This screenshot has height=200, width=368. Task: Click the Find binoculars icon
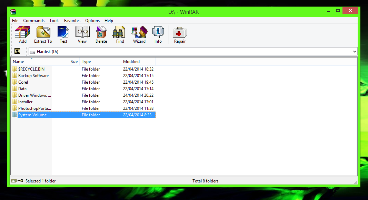tap(119, 32)
